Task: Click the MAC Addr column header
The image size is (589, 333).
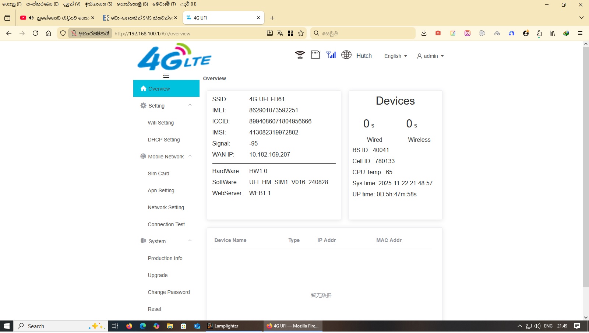Action: (389, 240)
